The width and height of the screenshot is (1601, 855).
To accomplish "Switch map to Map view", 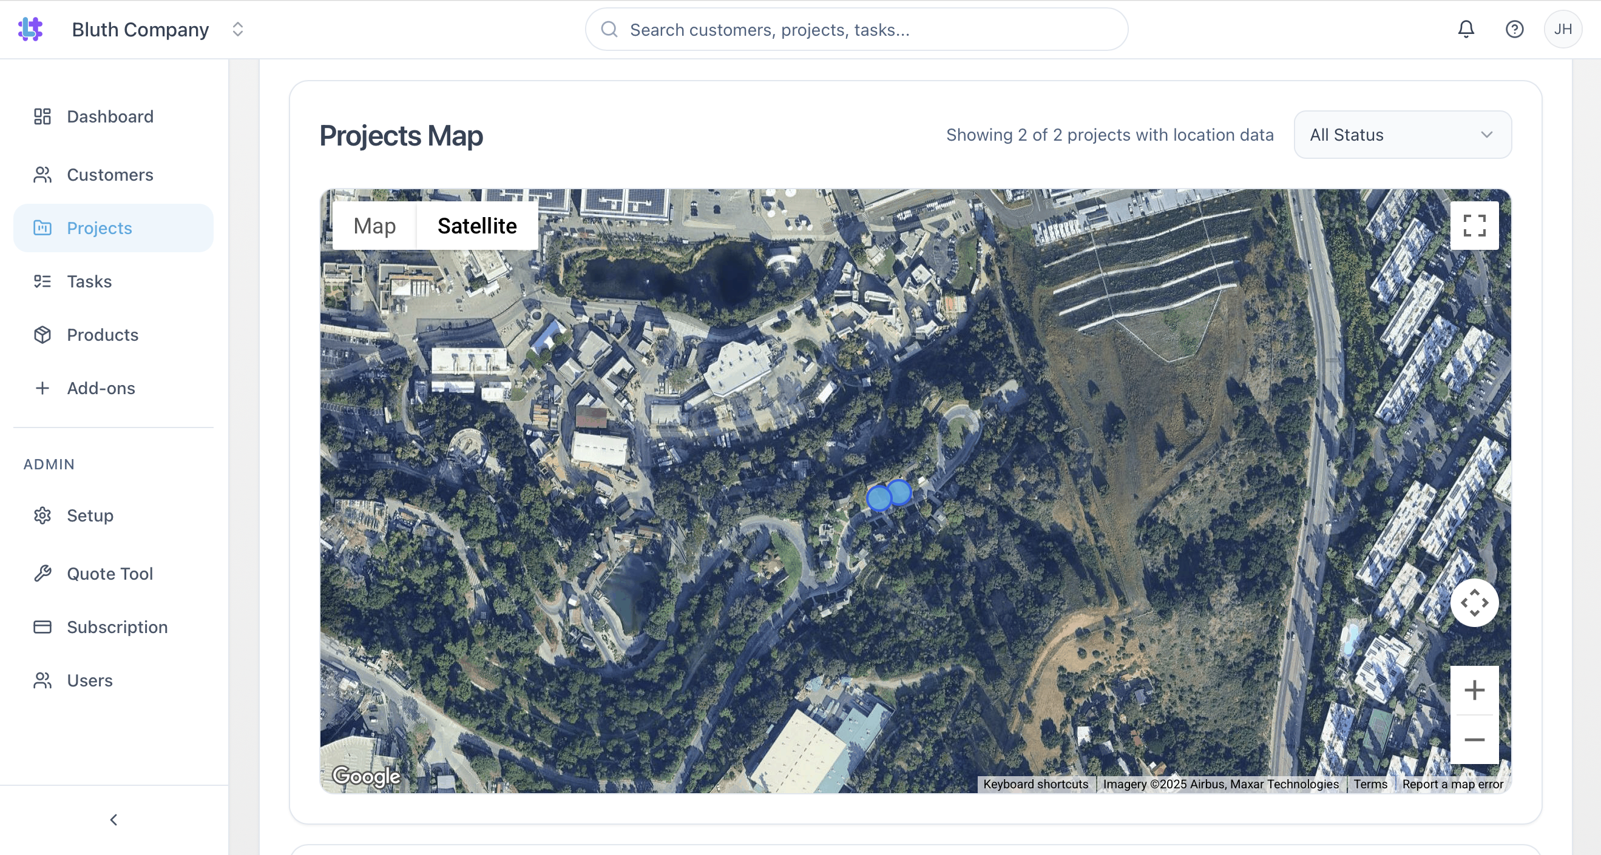I will tap(374, 226).
